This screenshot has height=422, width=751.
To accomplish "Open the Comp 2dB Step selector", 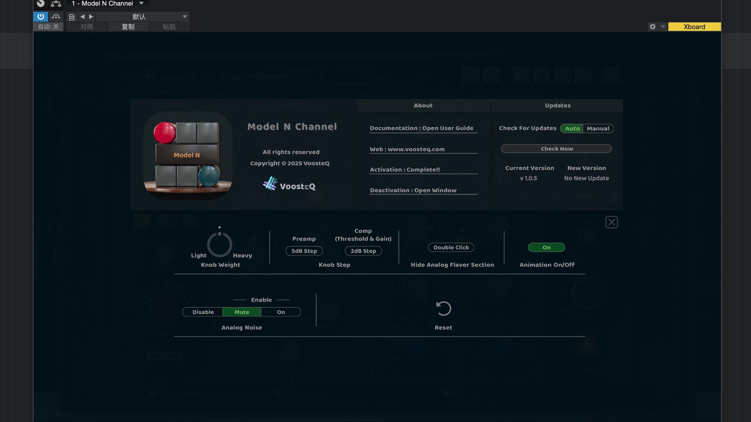I will pyautogui.click(x=363, y=251).
